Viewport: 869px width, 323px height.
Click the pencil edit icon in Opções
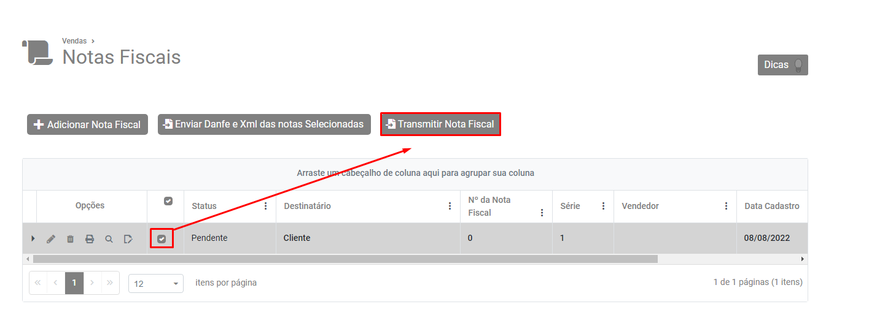pos(51,239)
